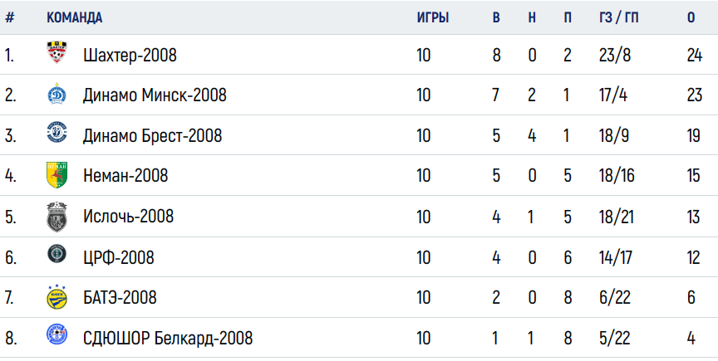Click the ЦРФ-2008 round dark logo

click(57, 254)
